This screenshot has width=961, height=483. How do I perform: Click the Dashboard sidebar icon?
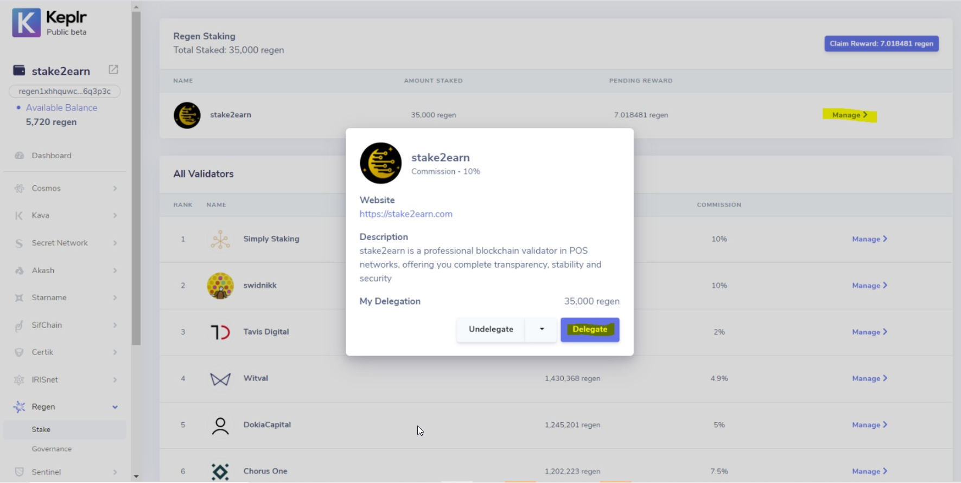20,156
